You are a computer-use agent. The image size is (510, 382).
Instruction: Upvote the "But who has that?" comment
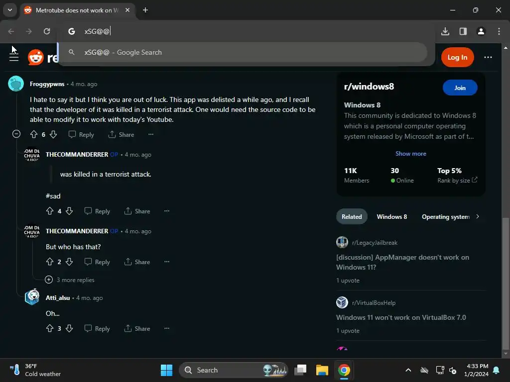point(50,262)
